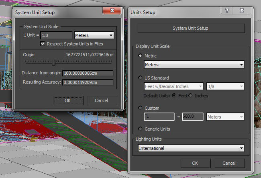Set Default Units to Inches
This screenshot has width=261, height=178.
tap(191, 95)
